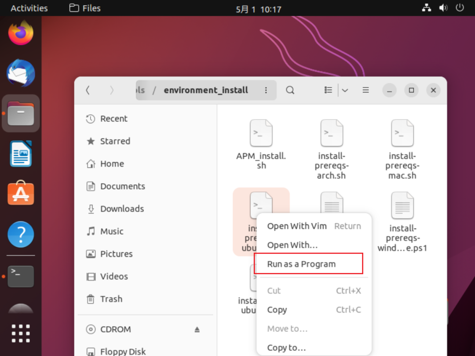Open the clock and calendar panel
Screen dimensions: 475x356
tap(259, 9)
